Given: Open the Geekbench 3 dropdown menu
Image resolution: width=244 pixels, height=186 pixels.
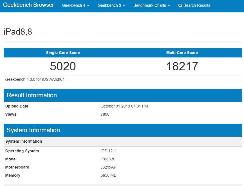Looking at the screenshot, I should [x=111, y=5].
